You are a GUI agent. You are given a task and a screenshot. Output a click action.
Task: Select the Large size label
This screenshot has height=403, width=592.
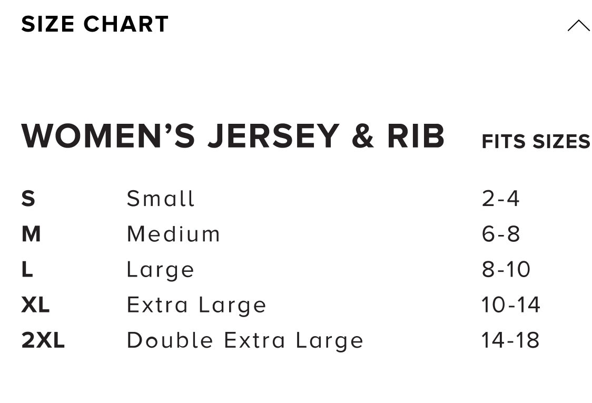(x=161, y=270)
